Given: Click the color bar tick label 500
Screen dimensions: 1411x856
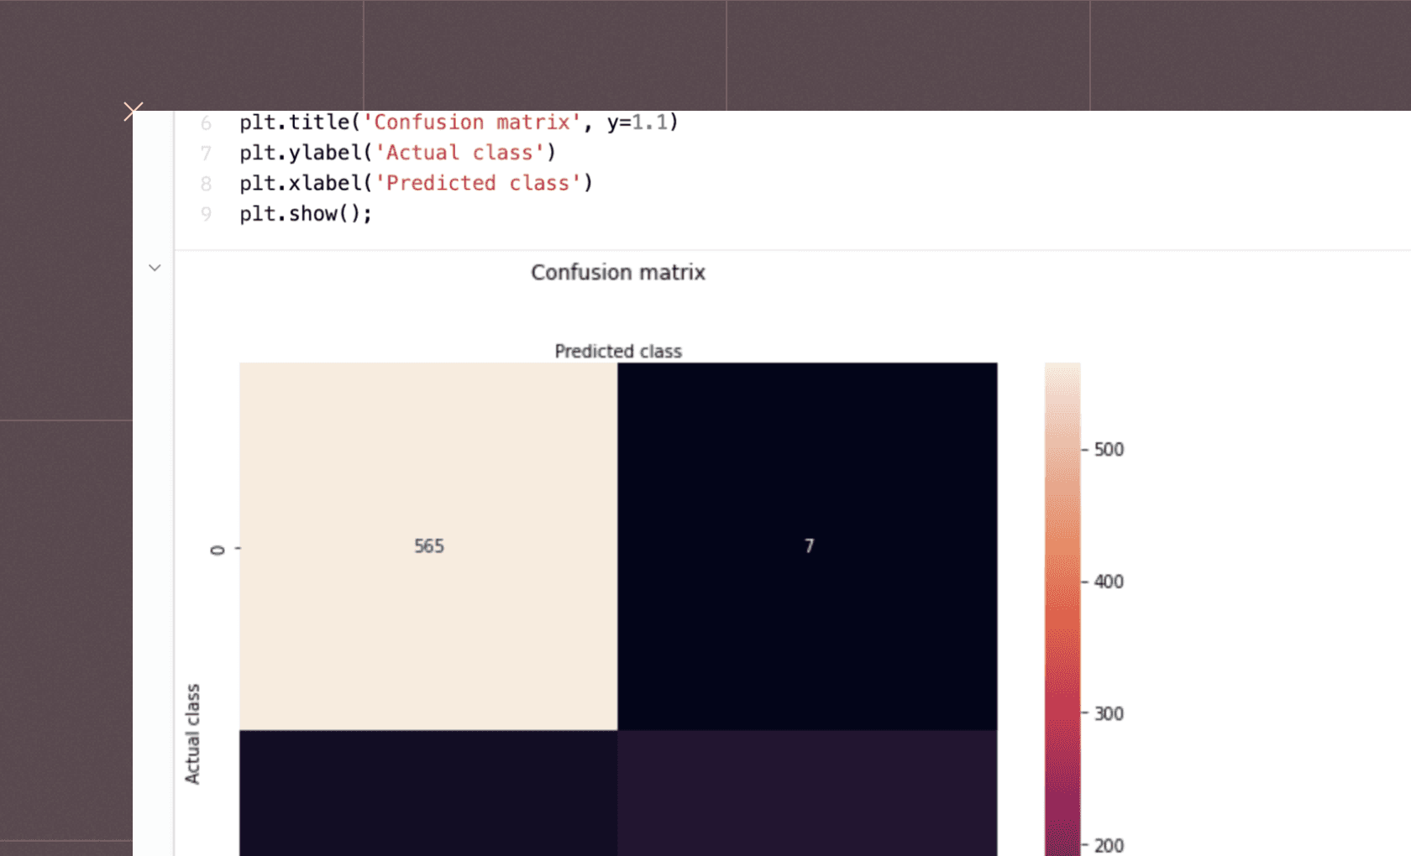Looking at the screenshot, I should click(1109, 450).
